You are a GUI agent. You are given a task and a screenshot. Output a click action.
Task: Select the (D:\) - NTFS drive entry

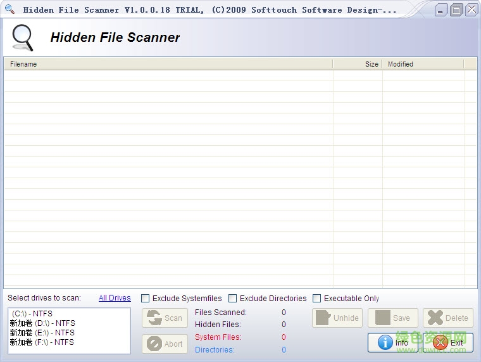click(42, 323)
